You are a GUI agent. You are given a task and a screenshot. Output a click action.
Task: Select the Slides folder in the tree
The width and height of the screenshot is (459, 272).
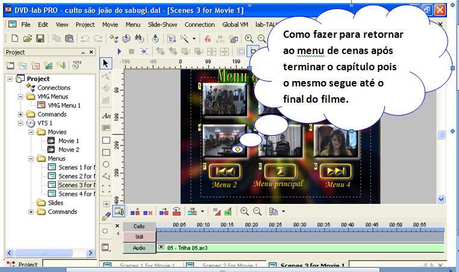click(x=55, y=203)
